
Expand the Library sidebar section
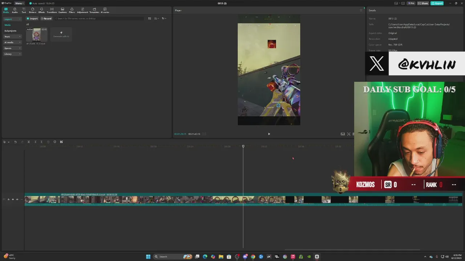pyautogui.click(x=12, y=54)
